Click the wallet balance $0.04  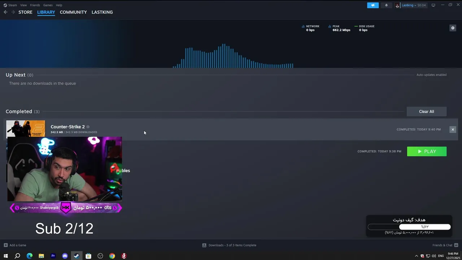422,5
